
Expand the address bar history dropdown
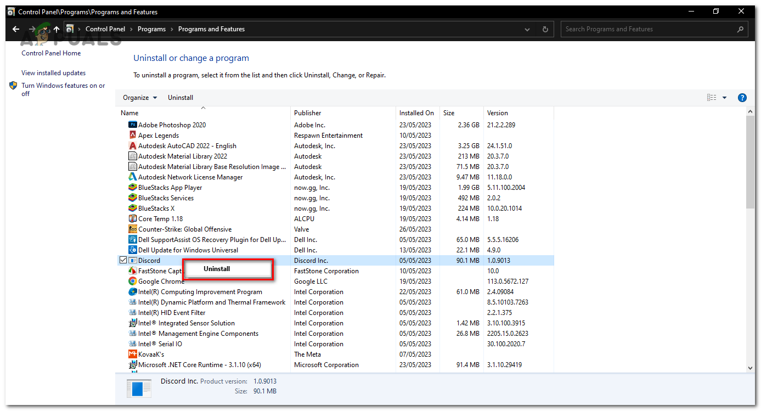tap(527, 29)
